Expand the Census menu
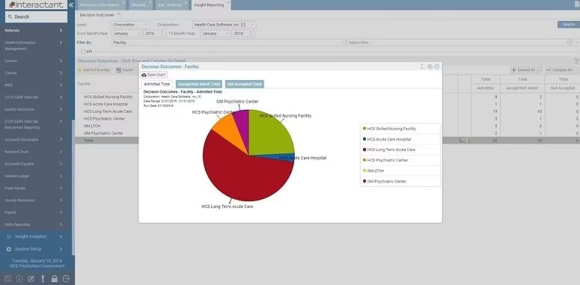This screenshot has width=580, height=285. 34,61
